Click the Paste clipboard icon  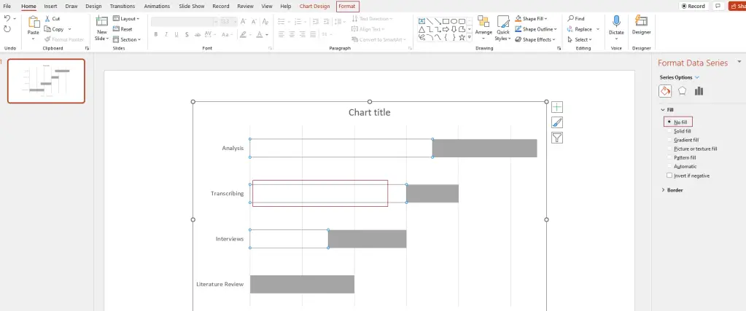click(34, 22)
